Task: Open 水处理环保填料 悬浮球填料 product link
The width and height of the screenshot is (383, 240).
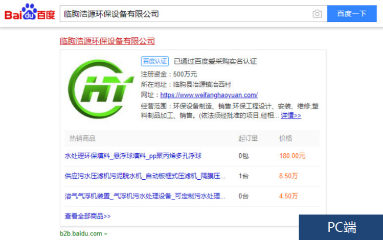Action: pyautogui.click(x=133, y=156)
